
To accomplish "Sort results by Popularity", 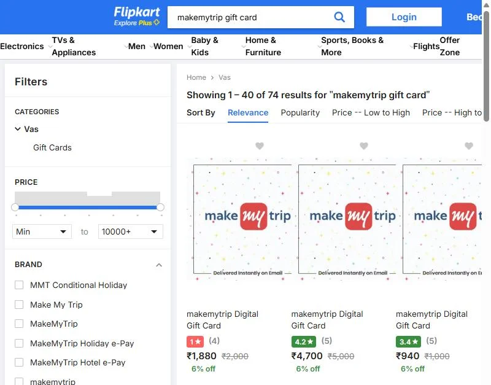I will (x=300, y=113).
